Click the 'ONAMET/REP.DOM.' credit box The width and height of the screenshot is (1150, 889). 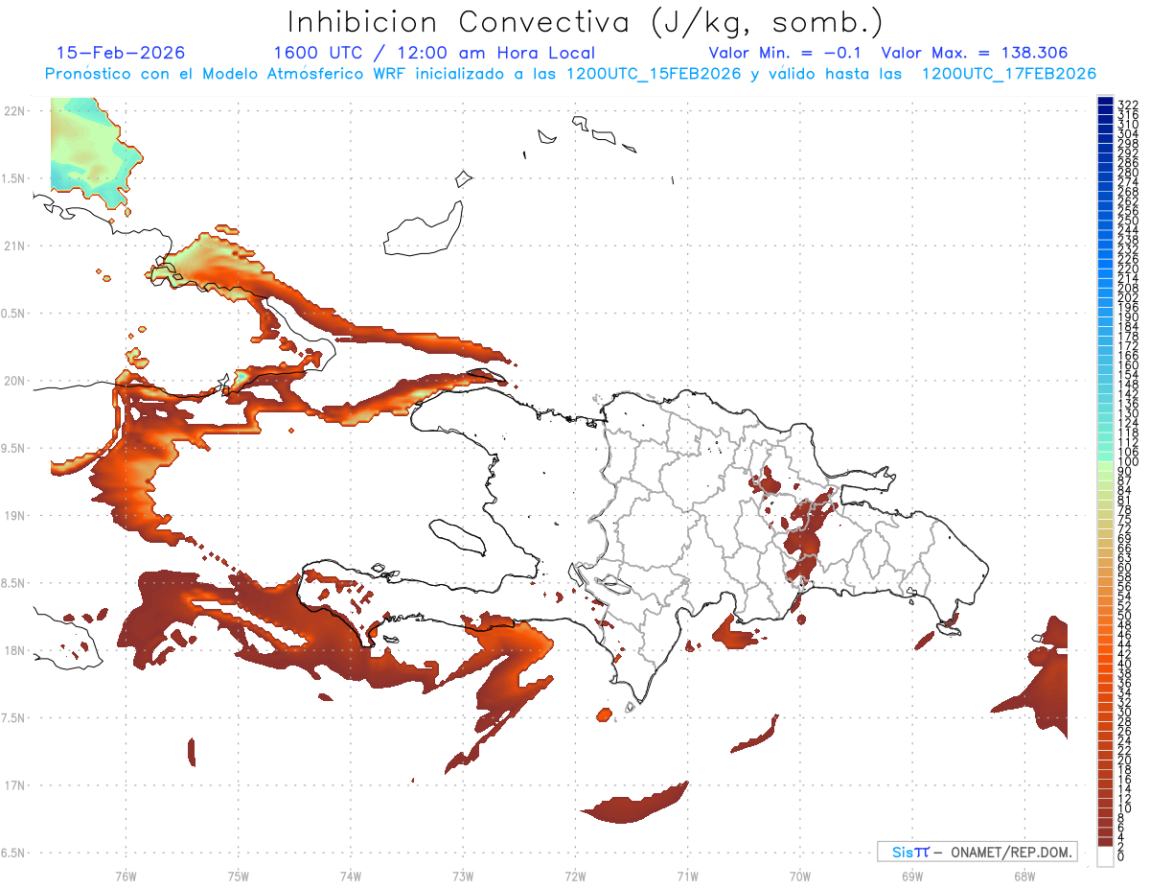[977, 852]
